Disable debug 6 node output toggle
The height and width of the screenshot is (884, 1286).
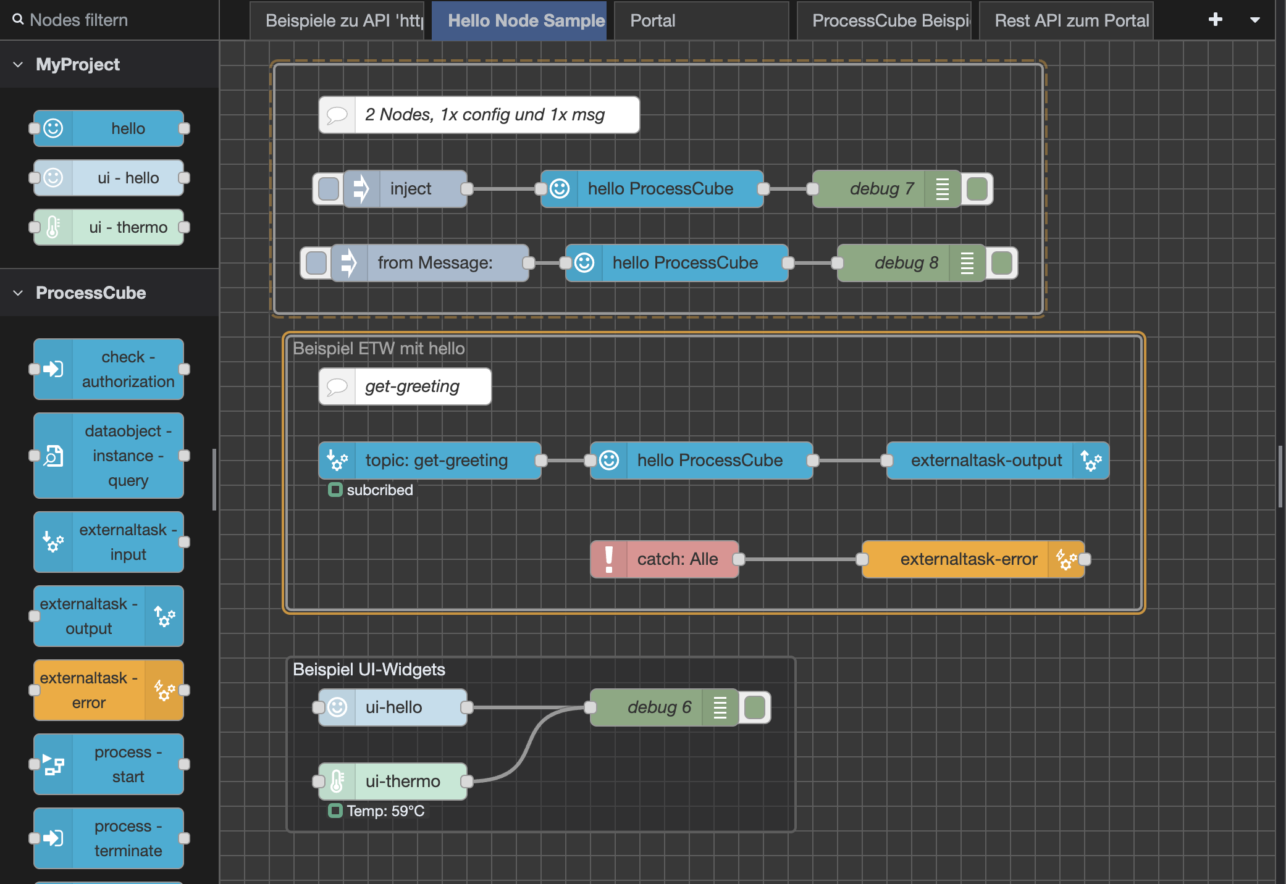755,707
